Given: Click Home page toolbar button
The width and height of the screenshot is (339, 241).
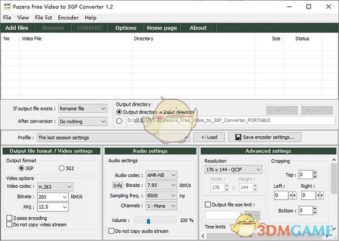Looking at the screenshot, I should tap(162, 28).
